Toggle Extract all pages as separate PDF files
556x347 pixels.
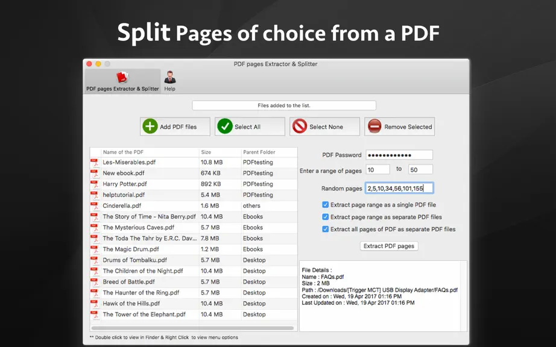pyautogui.click(x=325, y=229)
